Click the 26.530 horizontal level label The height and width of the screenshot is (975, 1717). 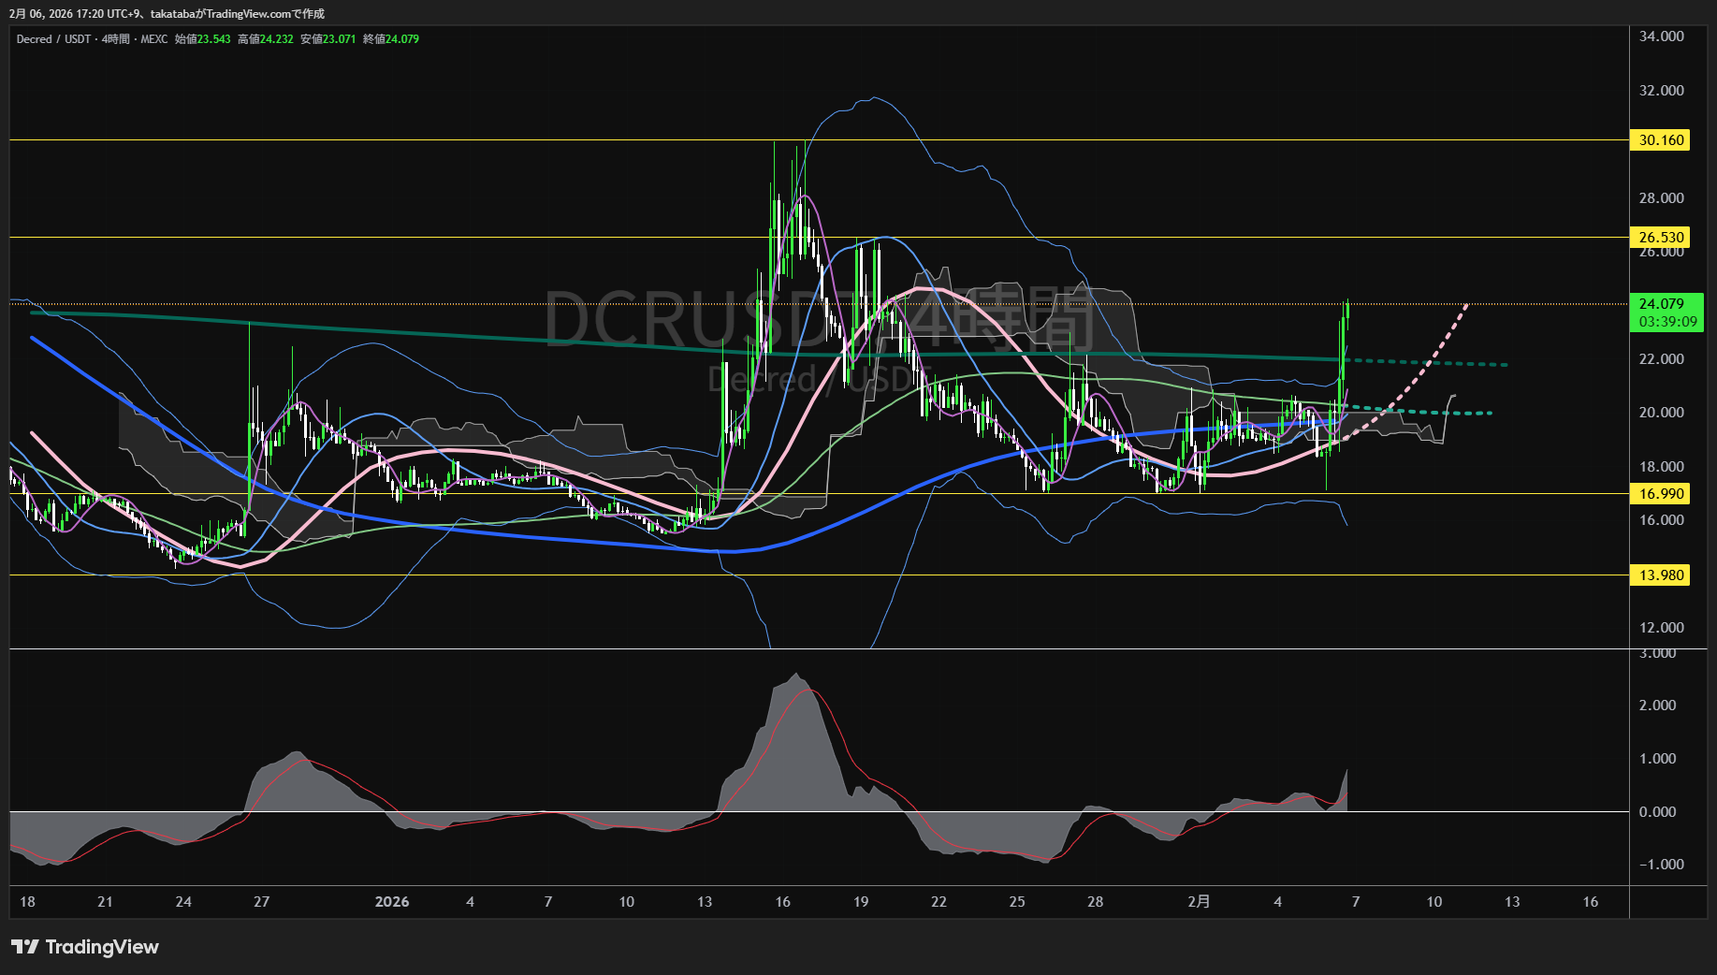click(x=1660, y=238)
